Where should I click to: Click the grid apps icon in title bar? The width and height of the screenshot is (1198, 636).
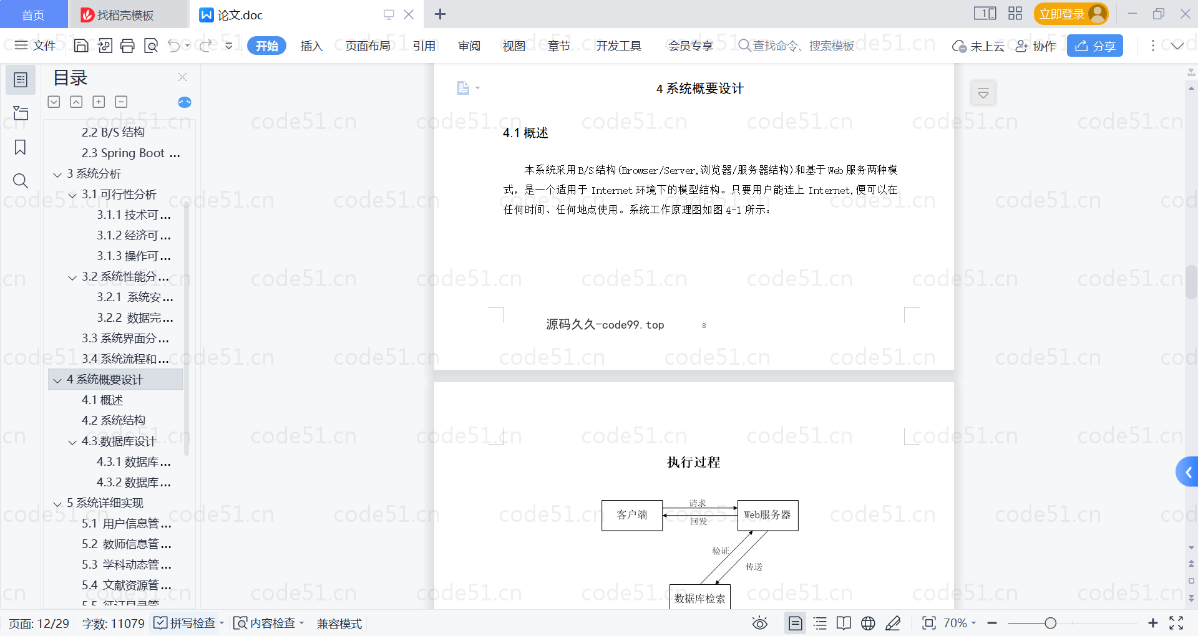point(1015,14)
